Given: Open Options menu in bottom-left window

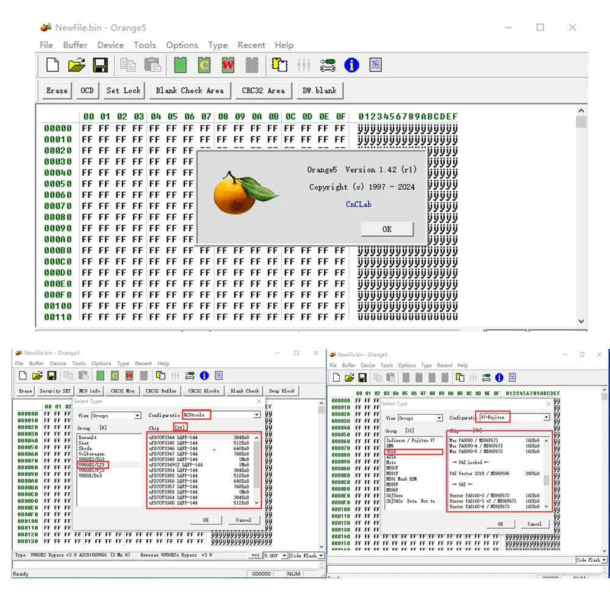Looking at the screenshot, I should 101,364.
